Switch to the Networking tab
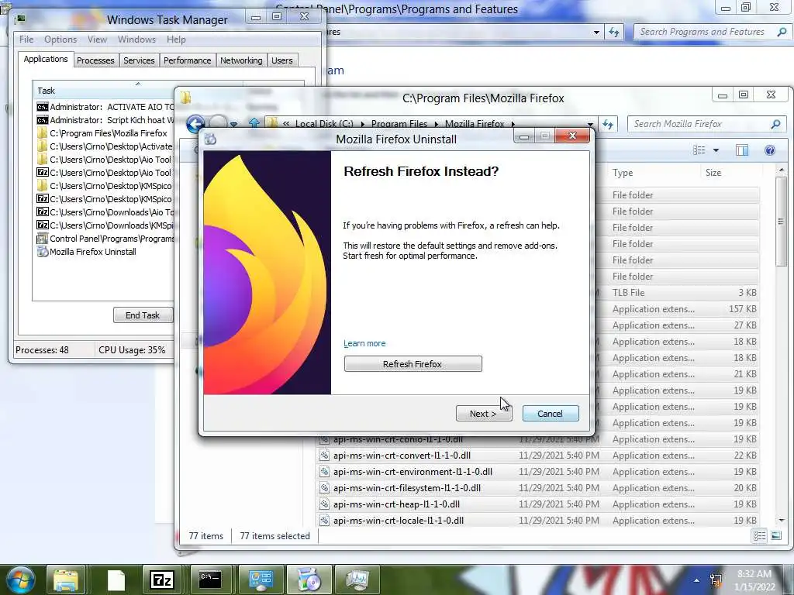 tap(241, 60)
